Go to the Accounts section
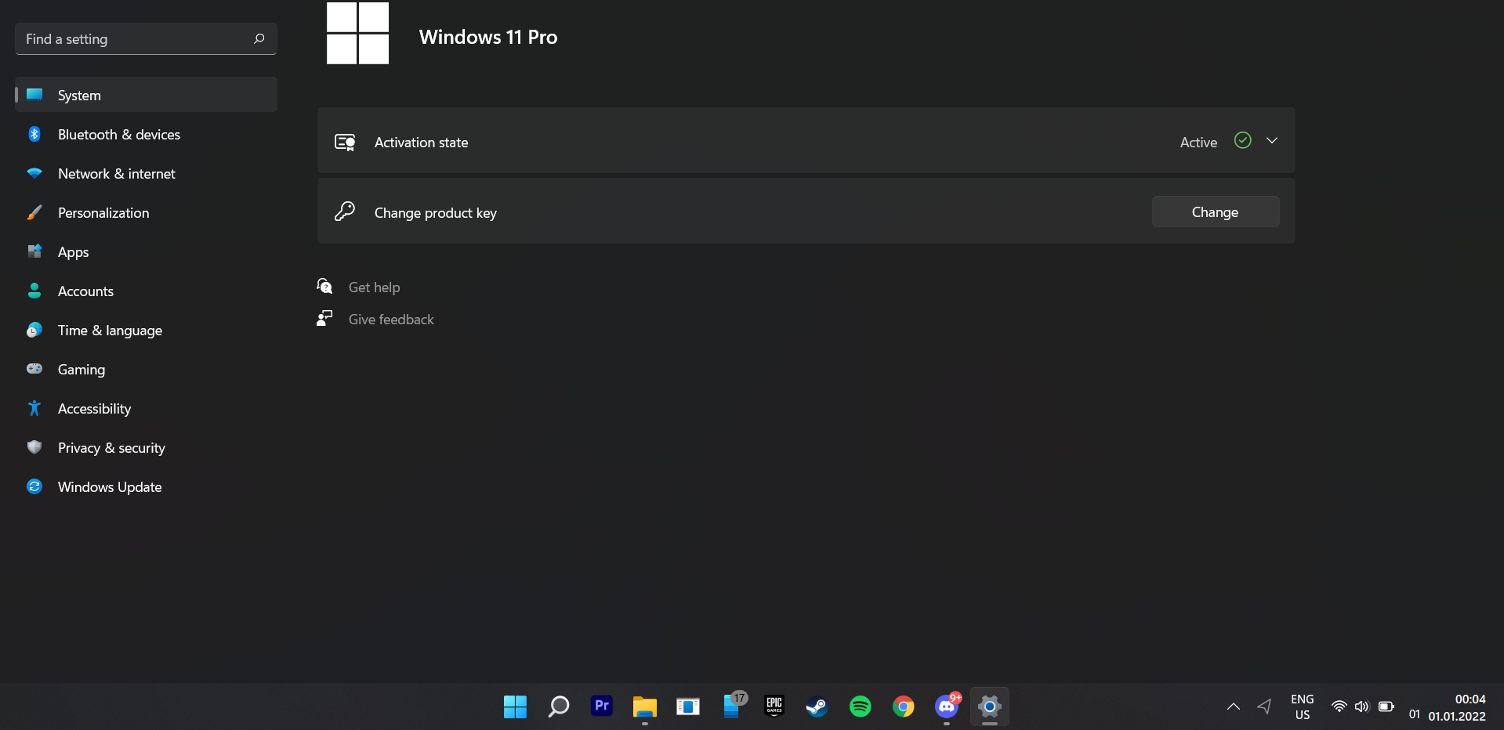 [146, 291]
